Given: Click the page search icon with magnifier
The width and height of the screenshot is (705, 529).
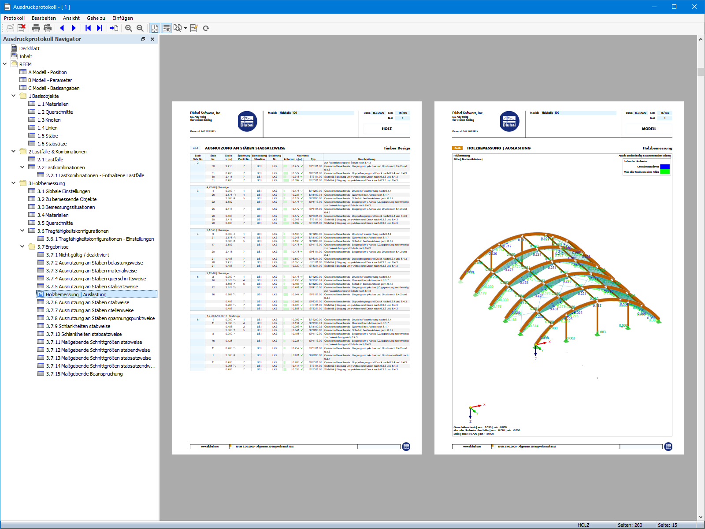Looking at the screenshot, I should click(178, 28).
